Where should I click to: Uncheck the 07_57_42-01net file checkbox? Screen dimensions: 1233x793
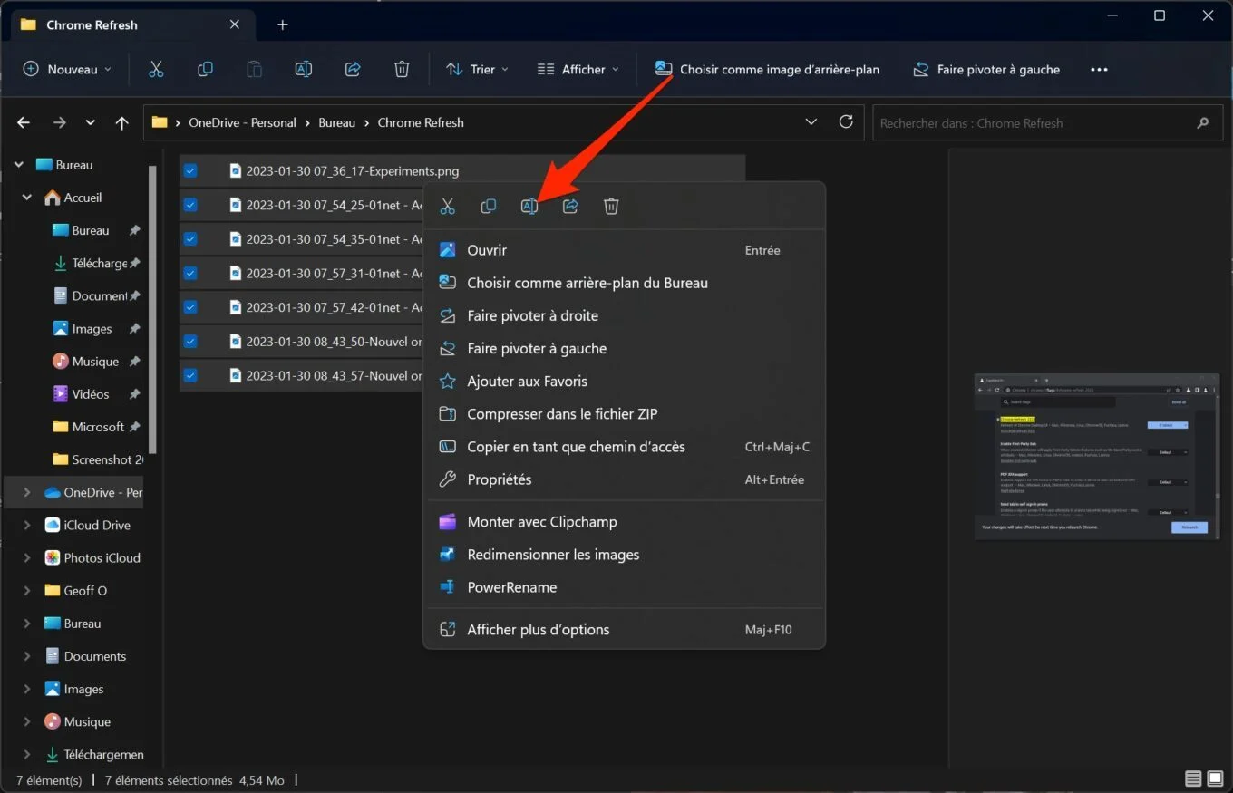click(190, 307)
